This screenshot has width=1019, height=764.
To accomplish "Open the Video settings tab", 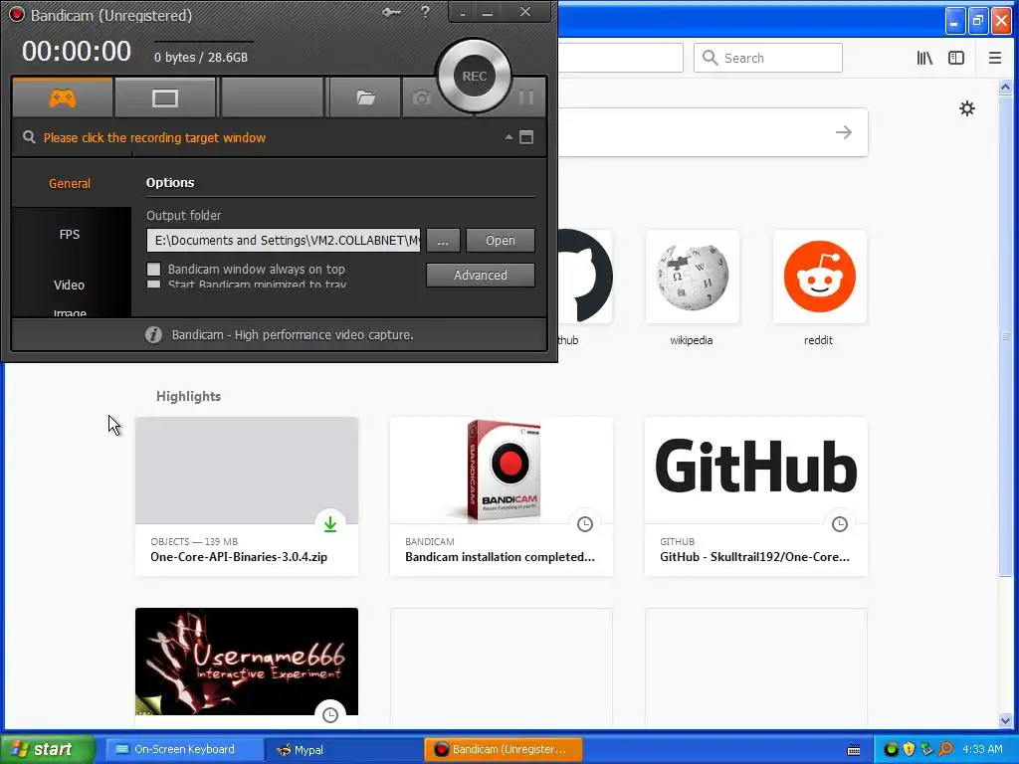I will click(x=70, y=285).
